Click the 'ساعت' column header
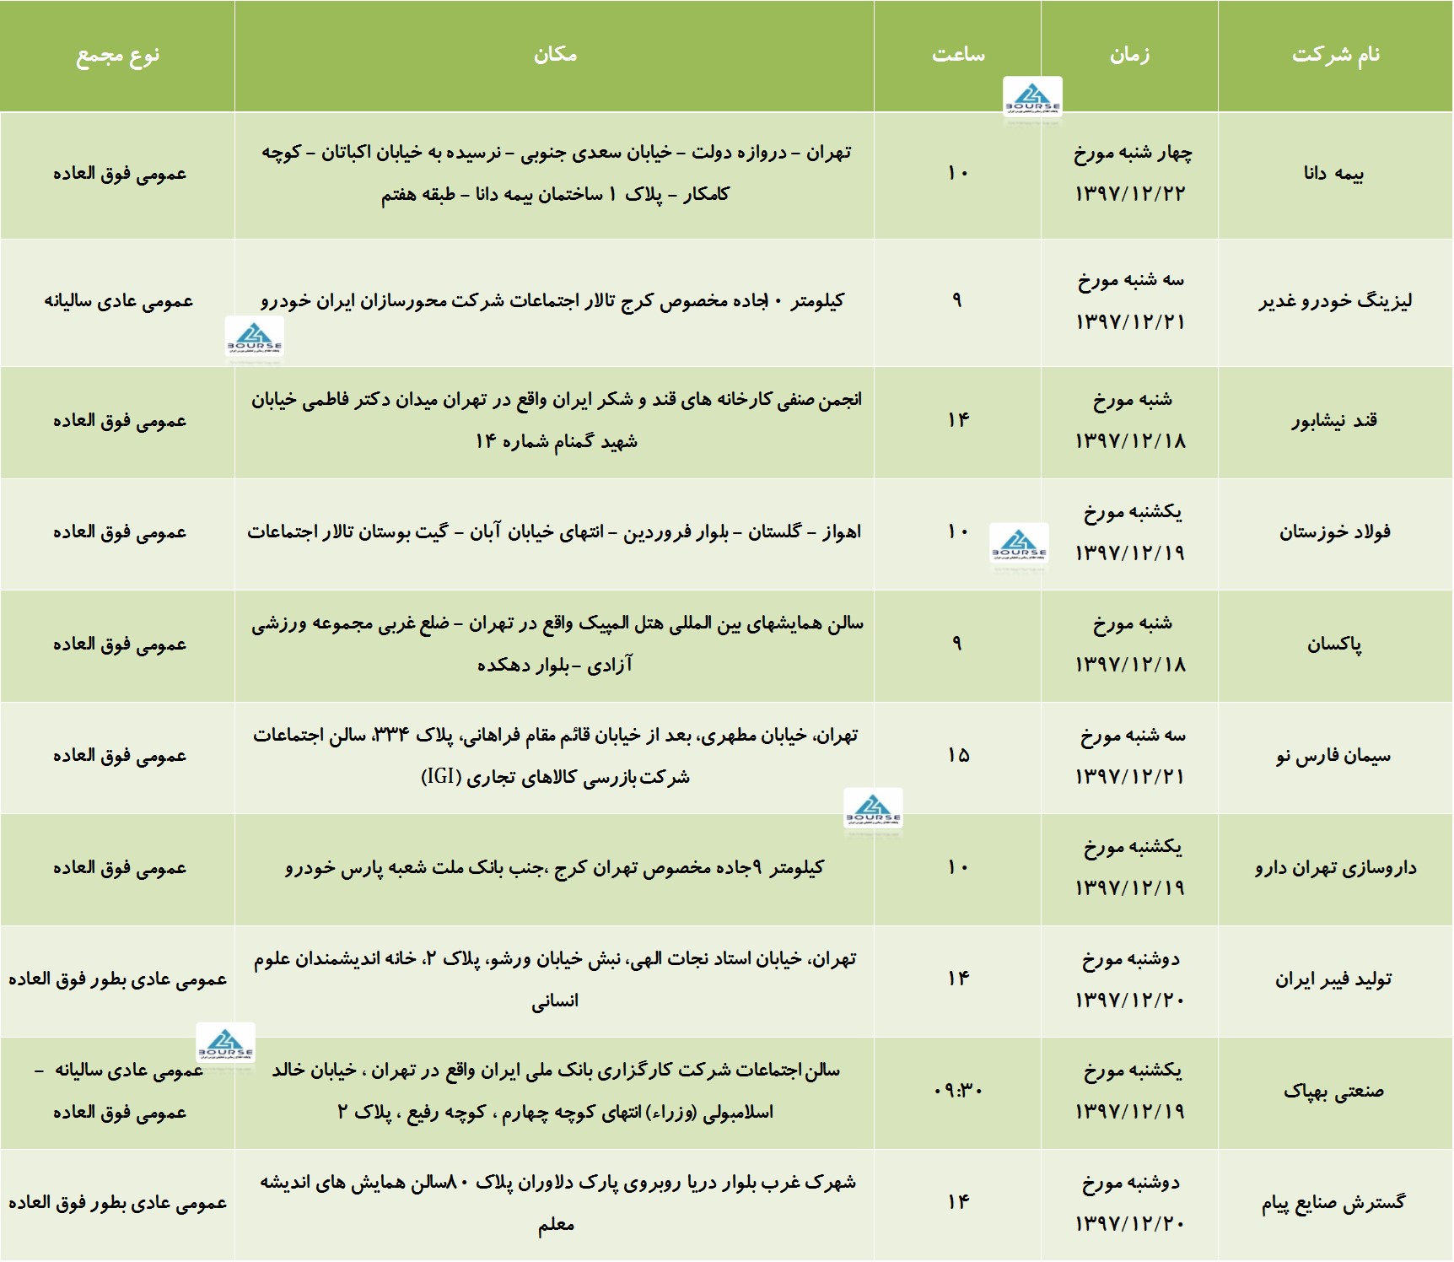The width and height of the screenshot is (1454, 1262). (x=958, y=55)
